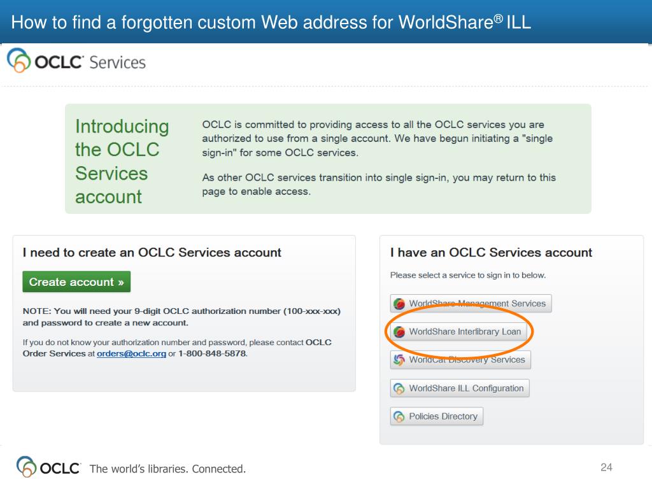Screen dimensions: 652x489
Task: Open WorldShare Management Services sign-in
Action: coord(471,304)
